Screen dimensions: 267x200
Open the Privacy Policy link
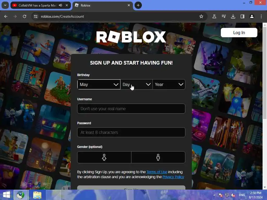(x=173, y=177)
